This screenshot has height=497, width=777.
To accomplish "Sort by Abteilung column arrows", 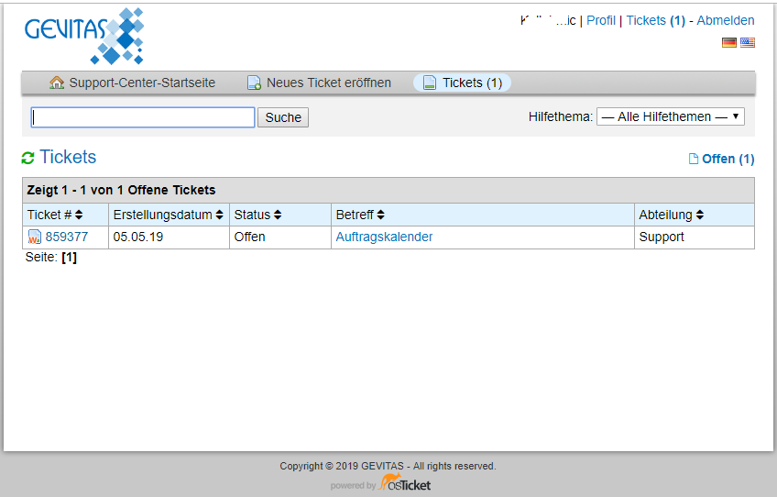I will point(700,215).
